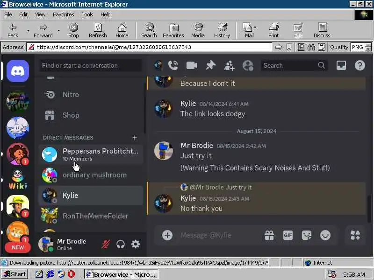Screen dimensions: 374x280
Task: Open the Favorites menu
Action: tap(64, 15)
